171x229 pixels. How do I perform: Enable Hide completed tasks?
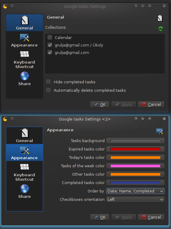[48, 82]
